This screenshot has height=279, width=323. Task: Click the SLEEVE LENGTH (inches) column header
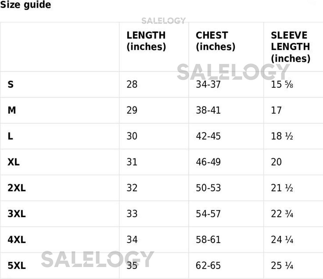coord(290,47)
